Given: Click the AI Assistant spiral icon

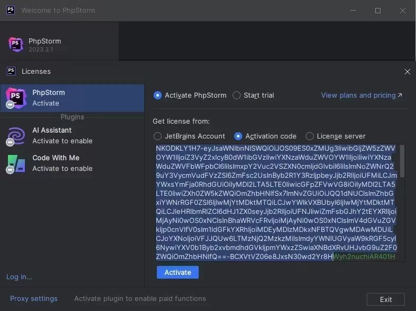Looking at the screenshot, I should [x=16, y=135].
